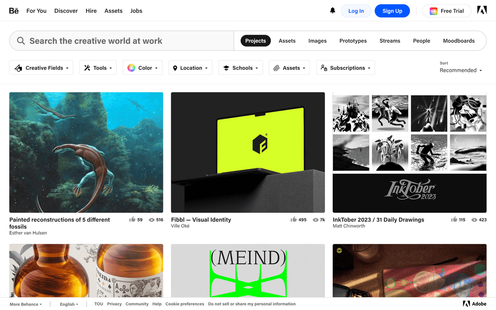
Task: Click the views eye icon on InkTober 2023 project
Action: click(475, 219)
